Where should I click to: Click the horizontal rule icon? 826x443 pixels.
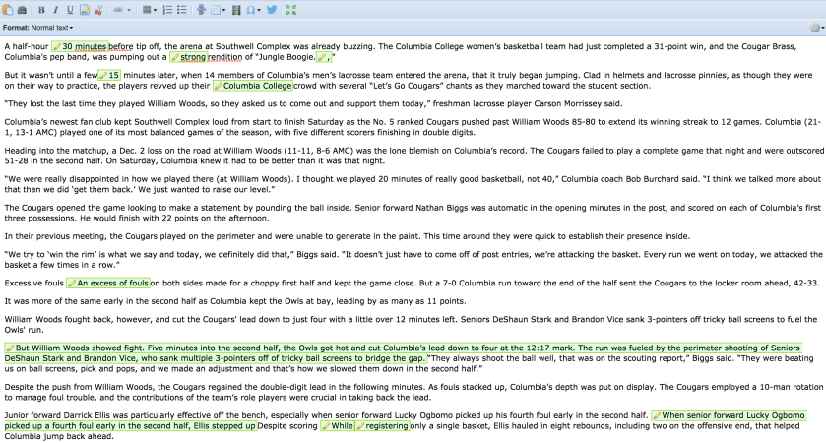click(x=201, y=10)
